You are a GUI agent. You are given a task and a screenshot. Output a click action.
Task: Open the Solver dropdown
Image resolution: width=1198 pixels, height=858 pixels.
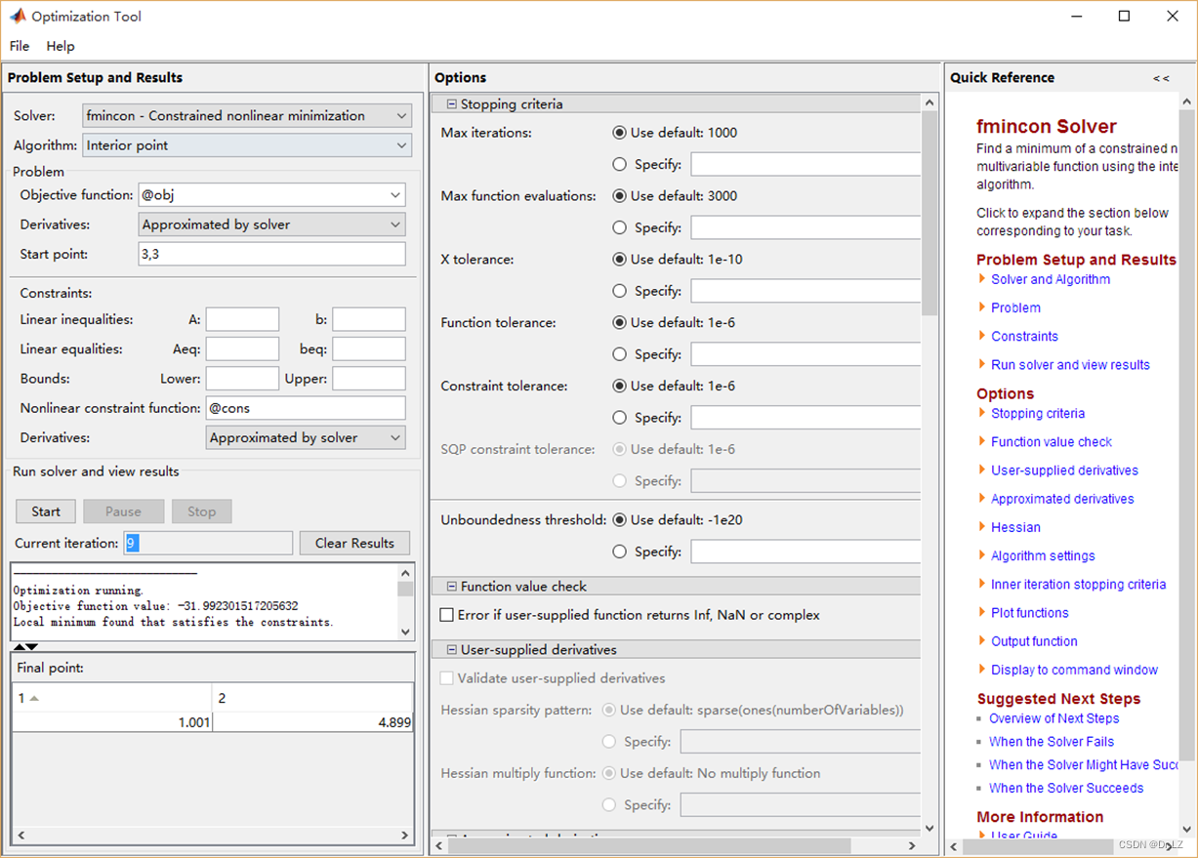coord(247,115)
